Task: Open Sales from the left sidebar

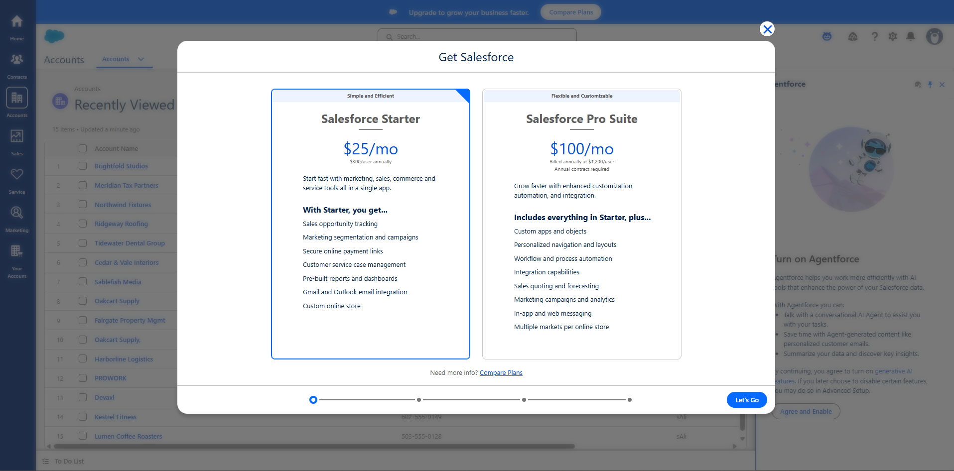Action: tap(17, 142)
